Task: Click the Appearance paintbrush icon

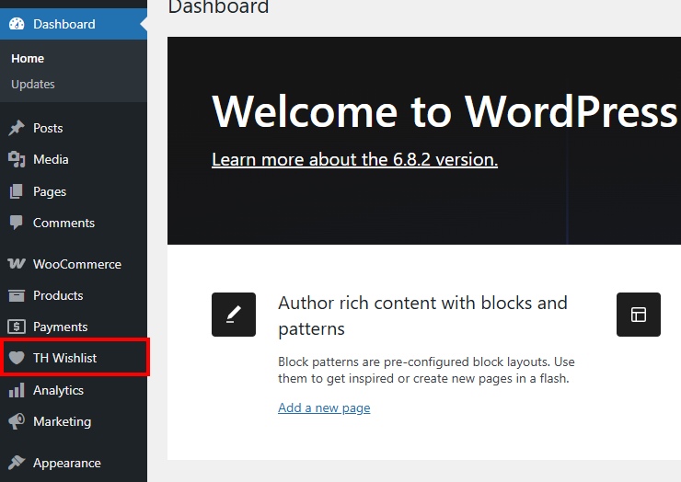Action: (x=17, y=463)
